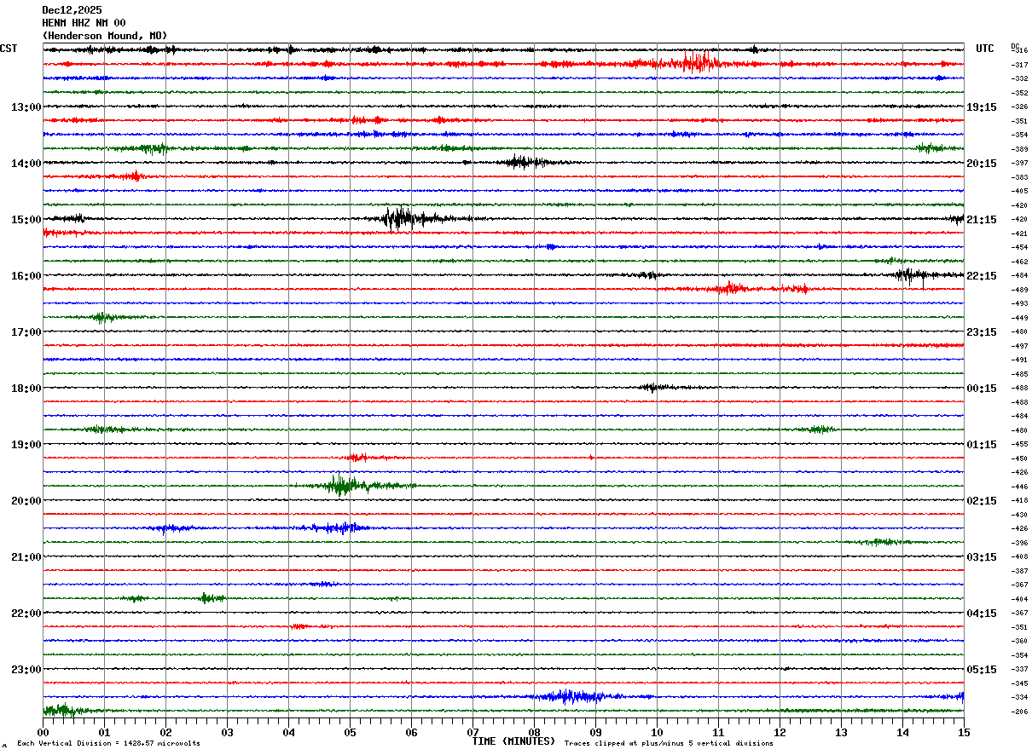Pick the 22:00 CST hour label

click(26, 614)
